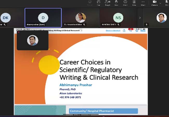
Task: Select the highlighted D guest tile
Action: (x=43, y=18)
